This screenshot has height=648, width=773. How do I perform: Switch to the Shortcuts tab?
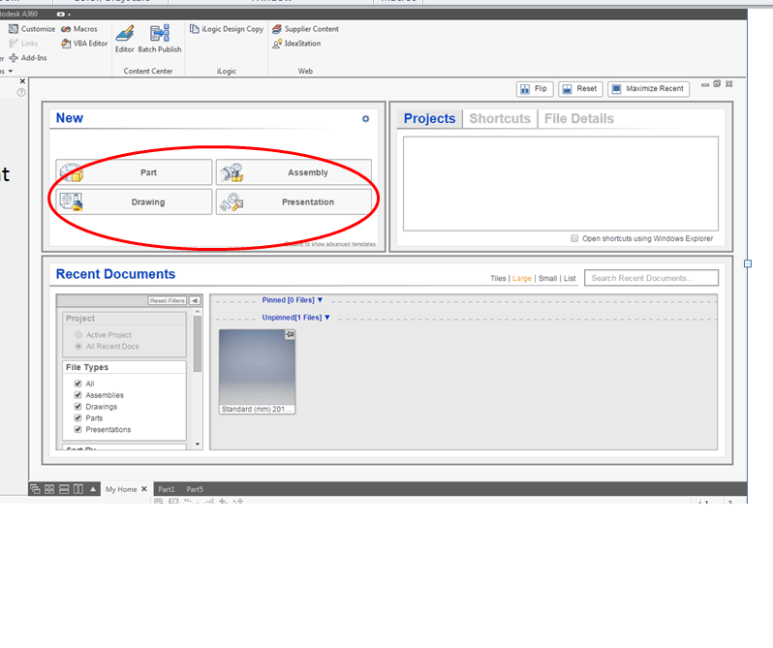click(x=500, y=119)
